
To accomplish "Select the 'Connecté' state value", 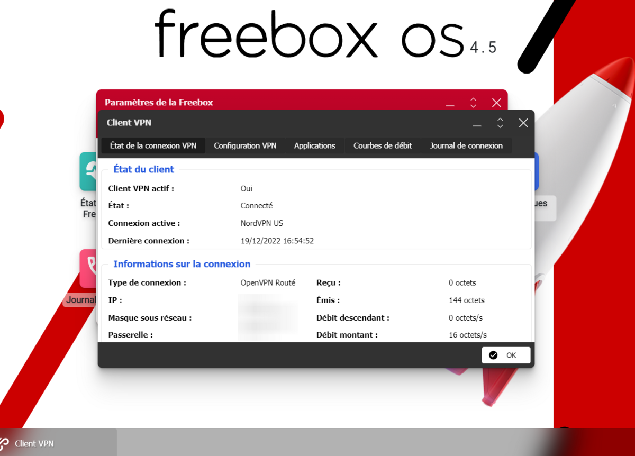I will click(257, 206).
